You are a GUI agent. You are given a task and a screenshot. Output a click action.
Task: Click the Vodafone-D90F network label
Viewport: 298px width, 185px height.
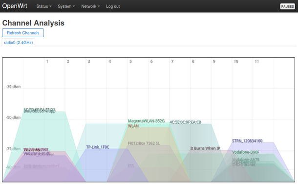pos(246,152)
